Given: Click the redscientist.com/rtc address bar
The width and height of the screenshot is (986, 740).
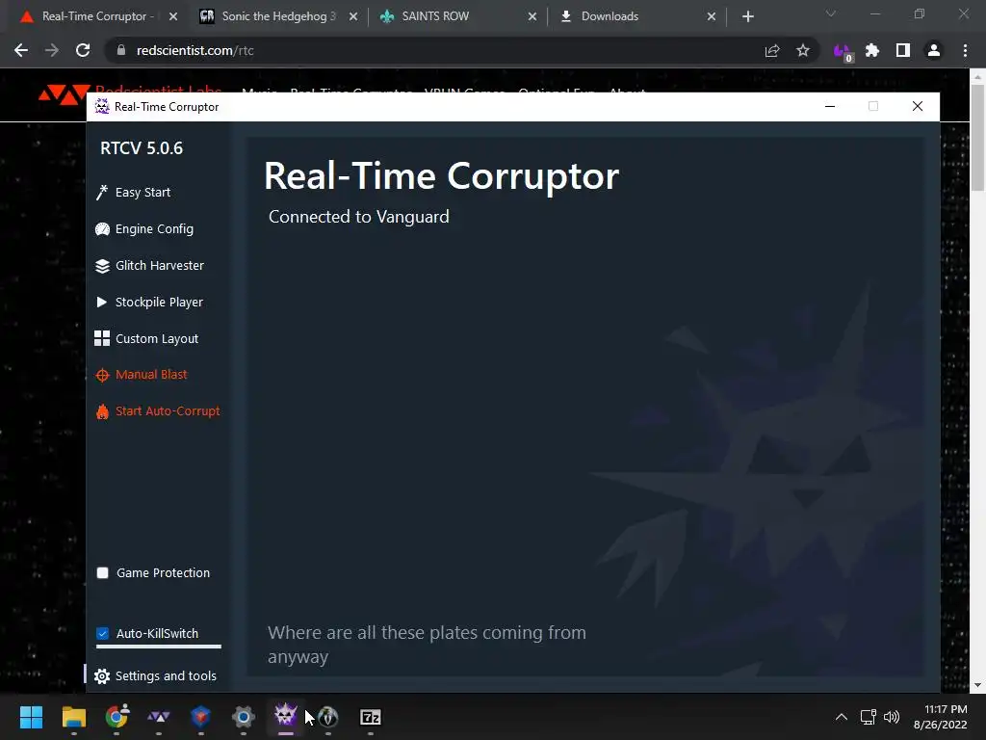Looking at the screenshot, I should coord(434,50).
